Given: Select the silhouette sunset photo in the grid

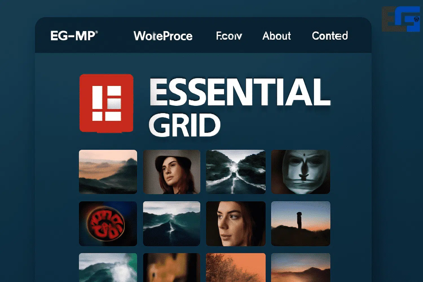Looking at the screenshot, I should [x=300, y=224].
